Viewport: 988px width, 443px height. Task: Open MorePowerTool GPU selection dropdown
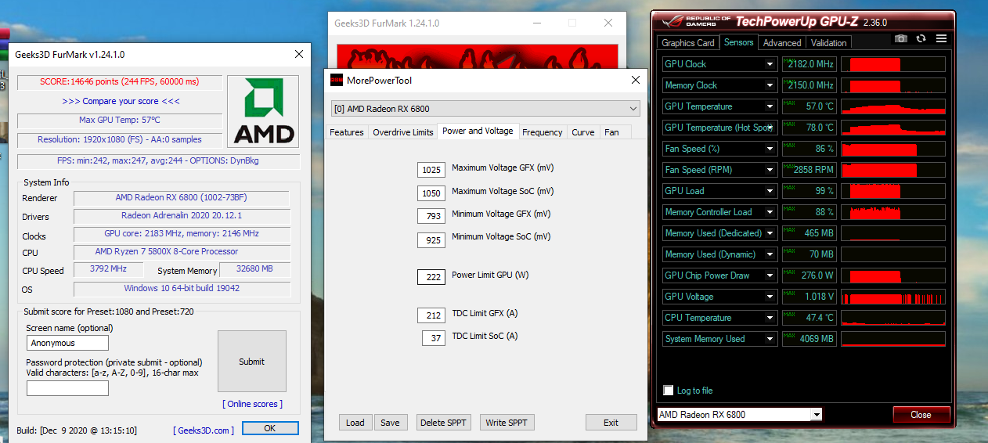[485, 109]
